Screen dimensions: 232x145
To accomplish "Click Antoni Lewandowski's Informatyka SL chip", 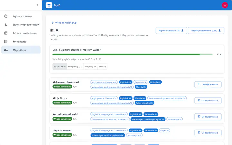I will click(x=174, y=119).
